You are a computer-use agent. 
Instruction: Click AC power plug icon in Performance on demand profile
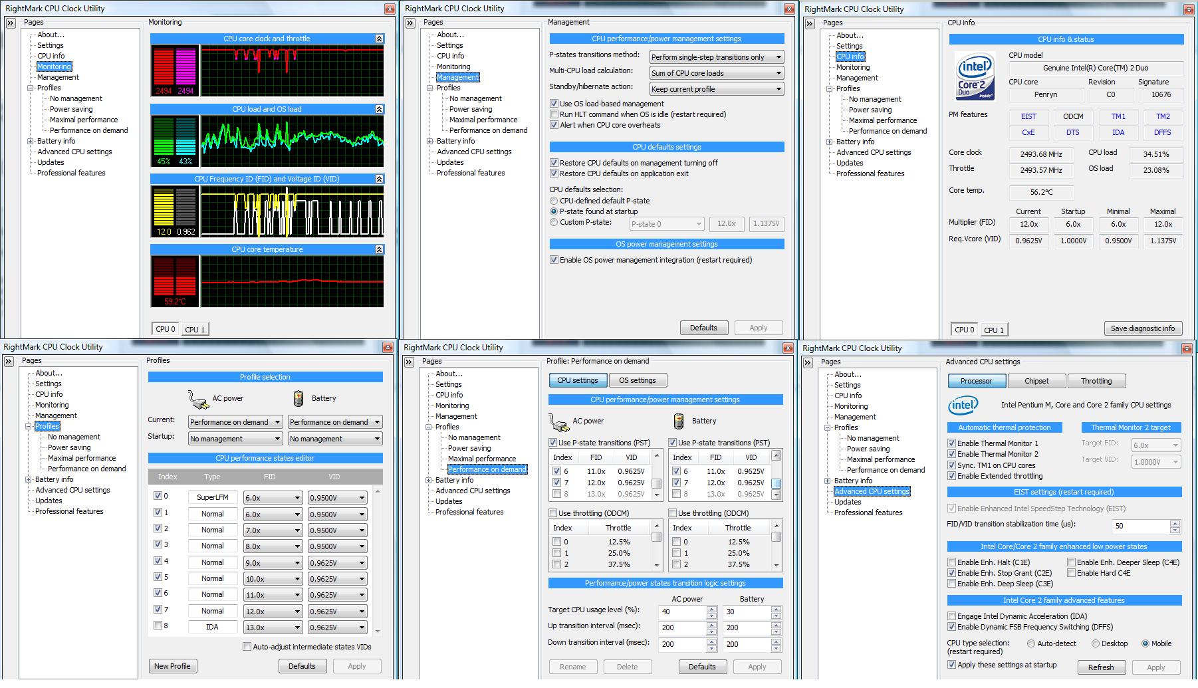(558, 421)
